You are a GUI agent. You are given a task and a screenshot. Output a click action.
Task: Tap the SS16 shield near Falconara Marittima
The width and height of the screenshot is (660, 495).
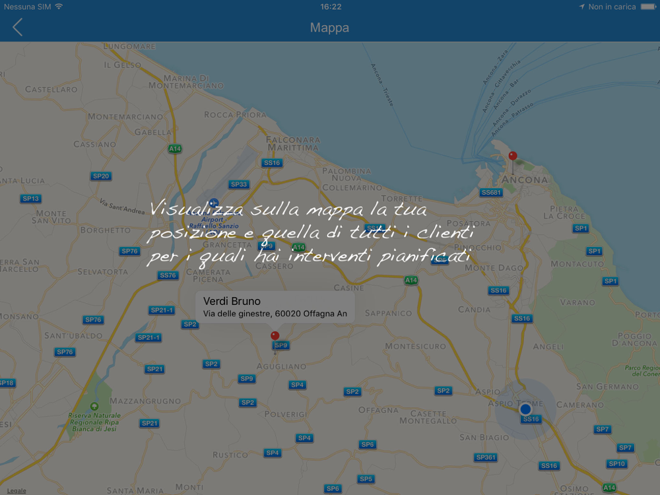(x=272, y=163)
